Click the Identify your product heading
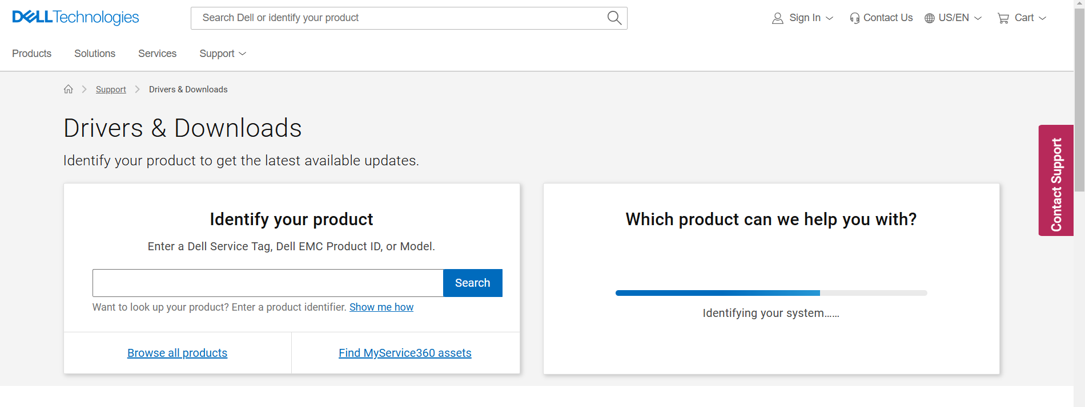 pos(291,219)
